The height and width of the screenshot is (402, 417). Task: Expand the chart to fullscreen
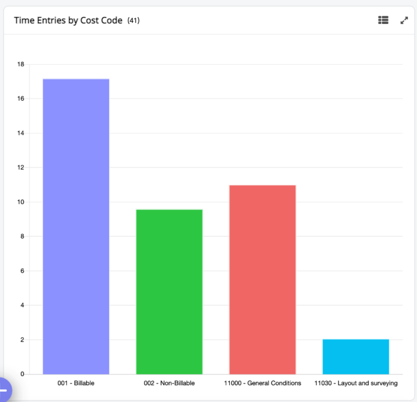click(x=404, y=21)
